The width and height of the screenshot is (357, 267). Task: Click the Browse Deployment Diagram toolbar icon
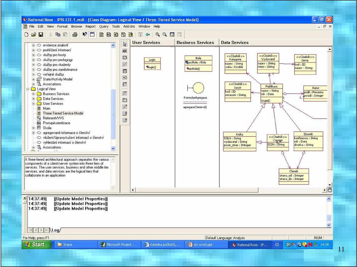tap(131, 35)
